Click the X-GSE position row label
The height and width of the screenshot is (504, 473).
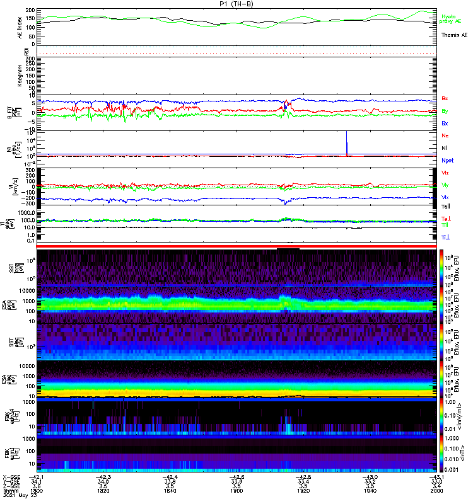pos(11,478)
